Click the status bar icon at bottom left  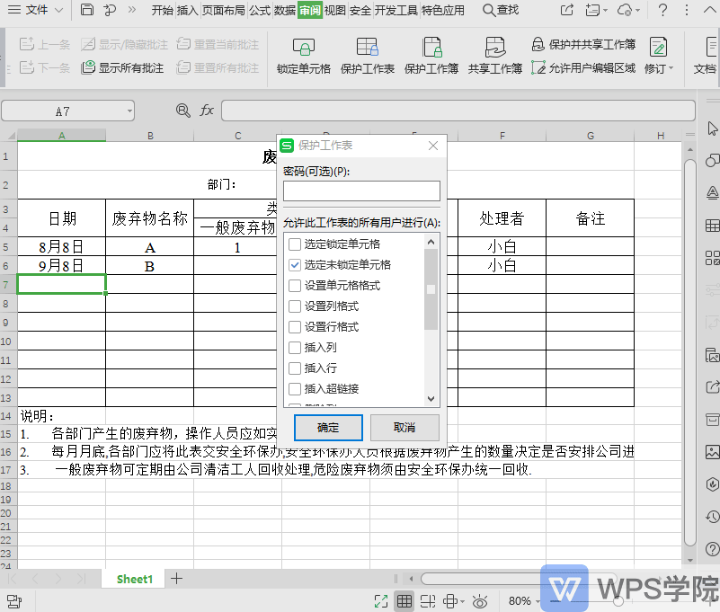(13, 601)
